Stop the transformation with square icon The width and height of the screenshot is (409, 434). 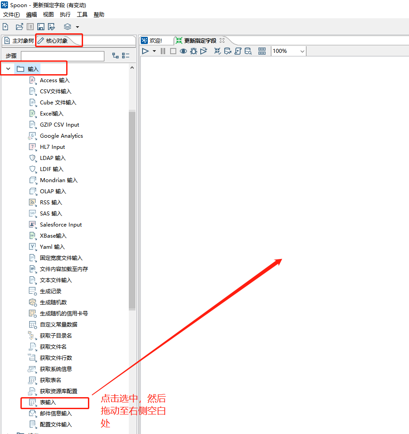pos(173,51)
